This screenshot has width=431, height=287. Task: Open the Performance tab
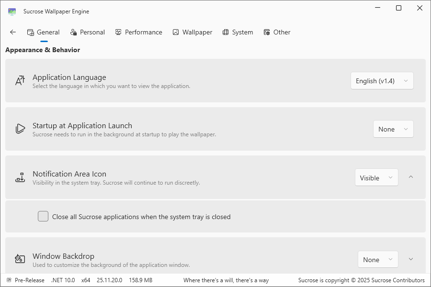click(138, 32)
